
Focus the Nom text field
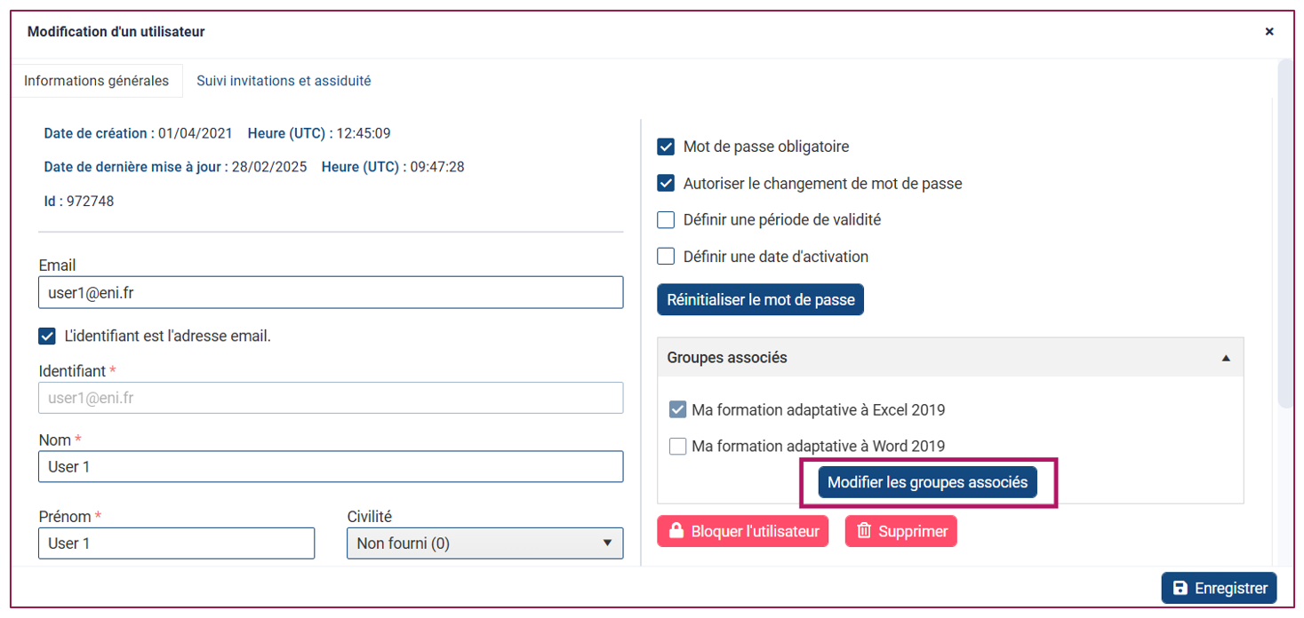(331, 466)
